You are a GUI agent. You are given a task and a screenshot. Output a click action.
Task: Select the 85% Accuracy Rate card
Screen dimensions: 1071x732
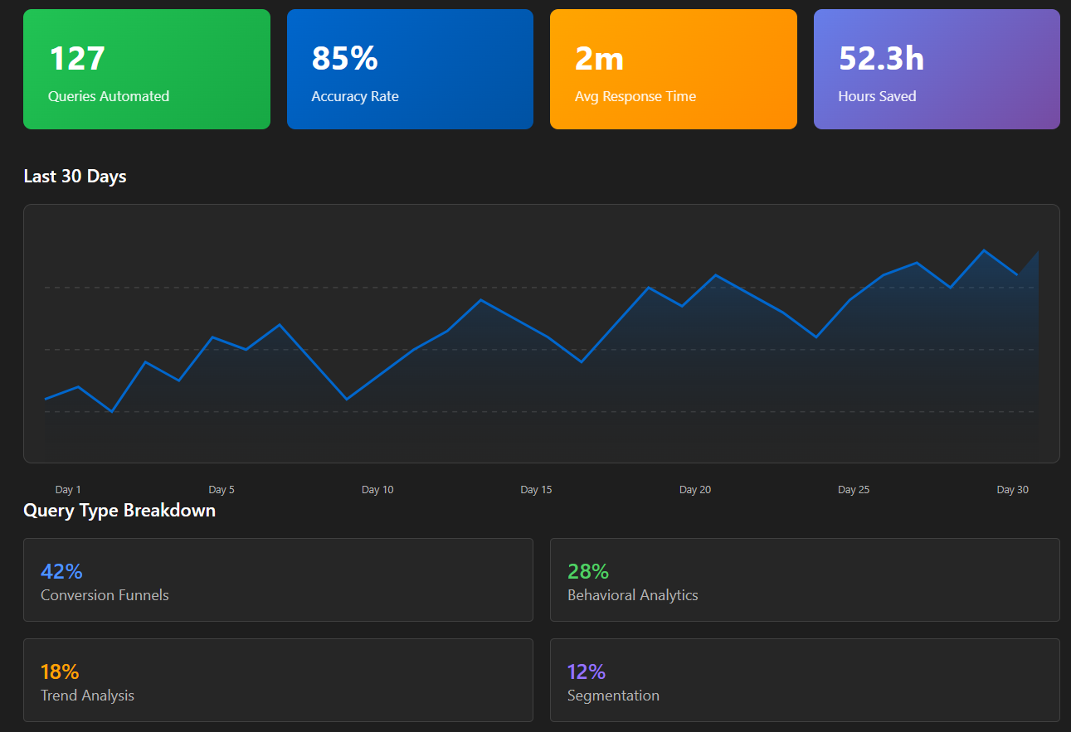pos(410,70)
